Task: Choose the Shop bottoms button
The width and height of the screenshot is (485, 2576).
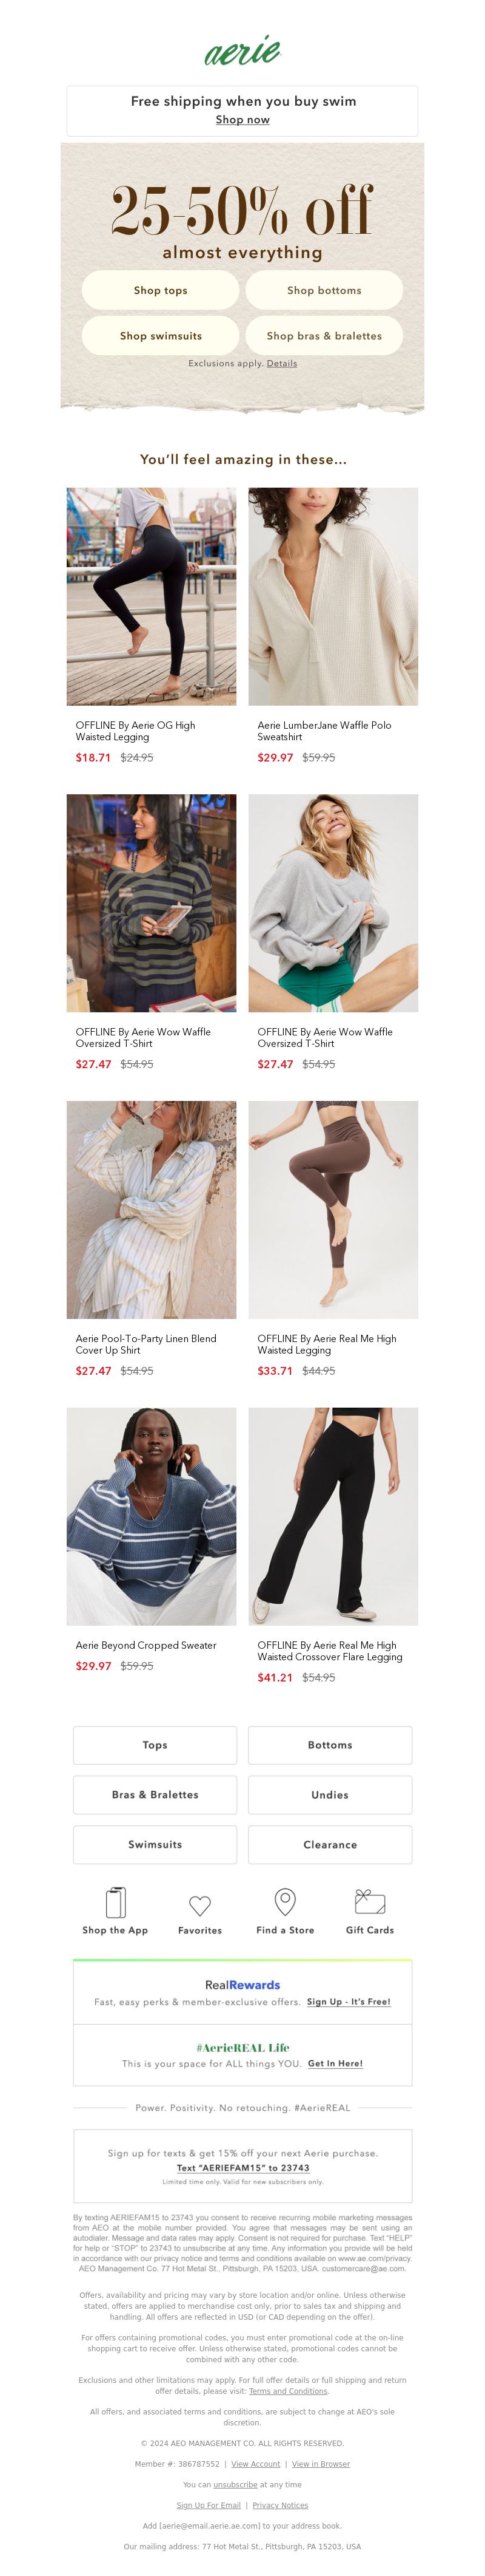Action: (324, 290)
